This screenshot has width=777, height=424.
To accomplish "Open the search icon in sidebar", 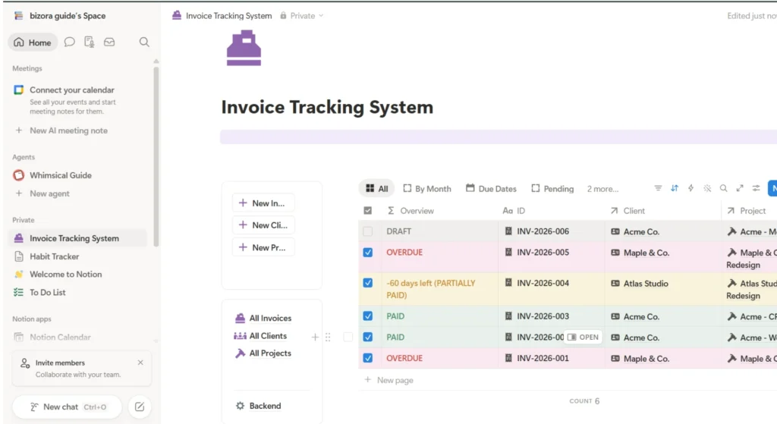I will pos(143,42).
